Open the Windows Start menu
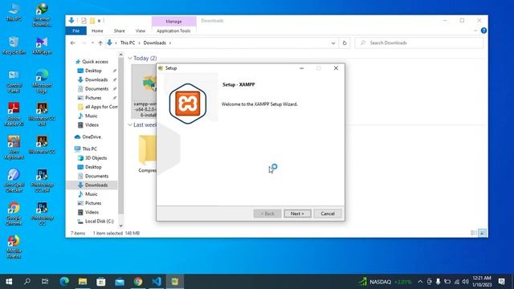 click(x=9, y=282)
